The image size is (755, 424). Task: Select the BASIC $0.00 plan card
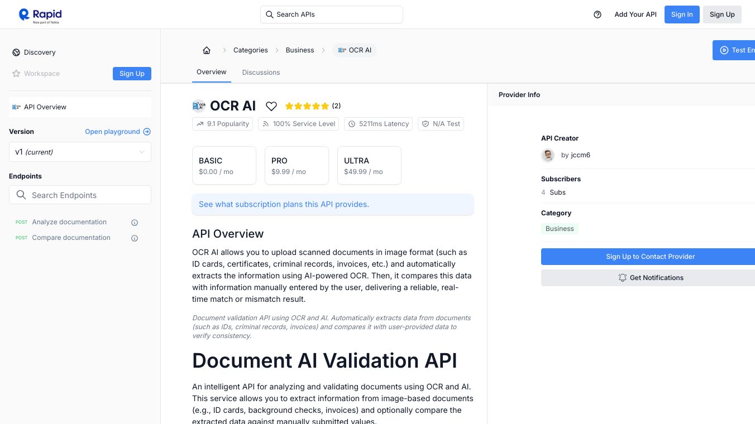(224, 166)
